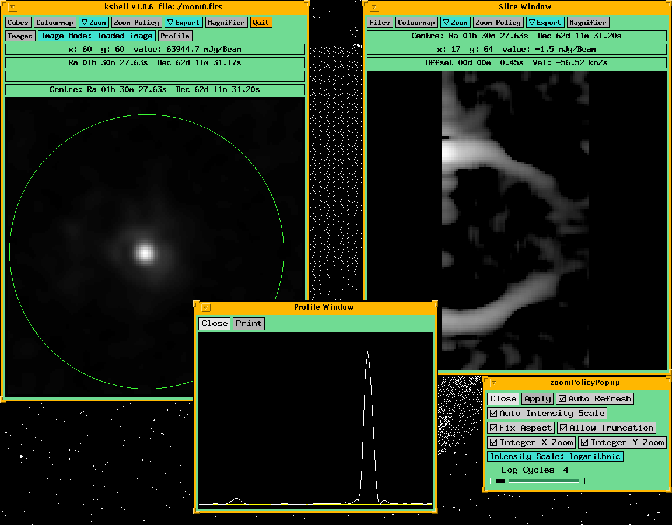Open the Zoom dropdown in kshell window
The width and height of the screenshot is (672, 525).
93,23
